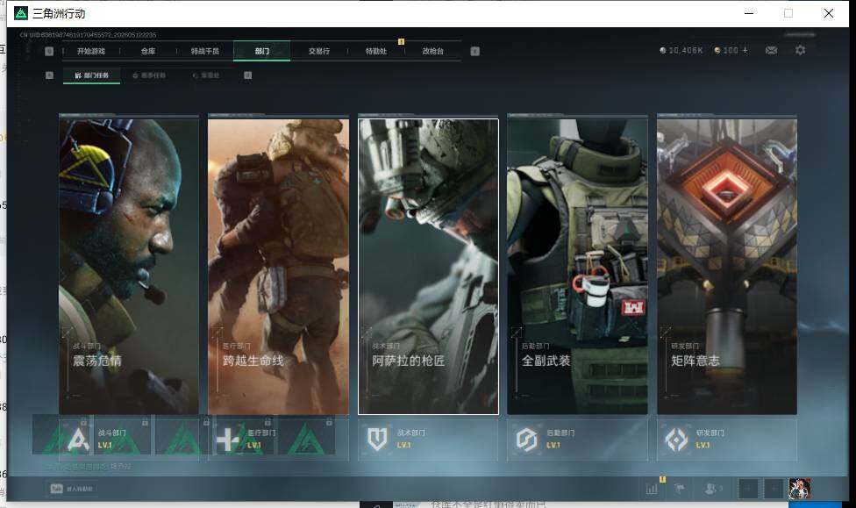Maximize the 三角洲行动 window

(x=788, y=13)
